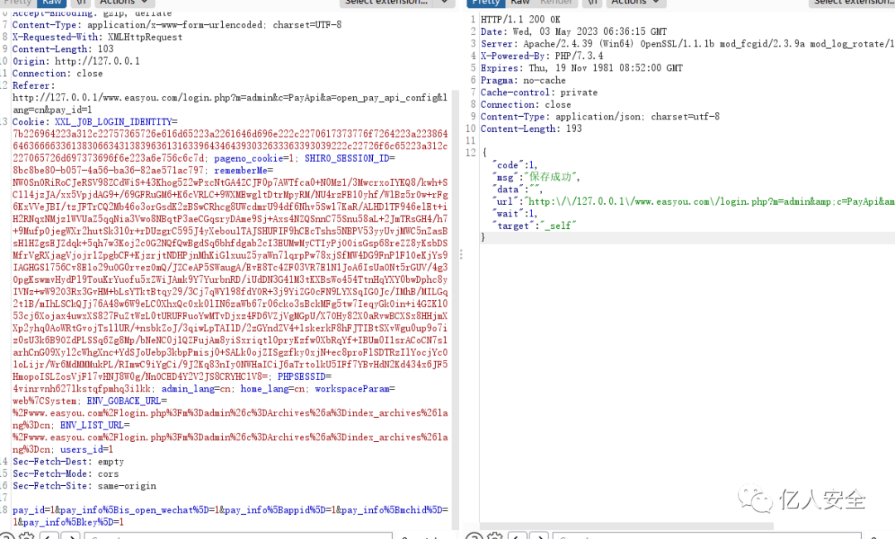Image resolution: width=895 pixels, height=539 pixels.
Task: Open response pane search help icon
Action: [473, 537]
